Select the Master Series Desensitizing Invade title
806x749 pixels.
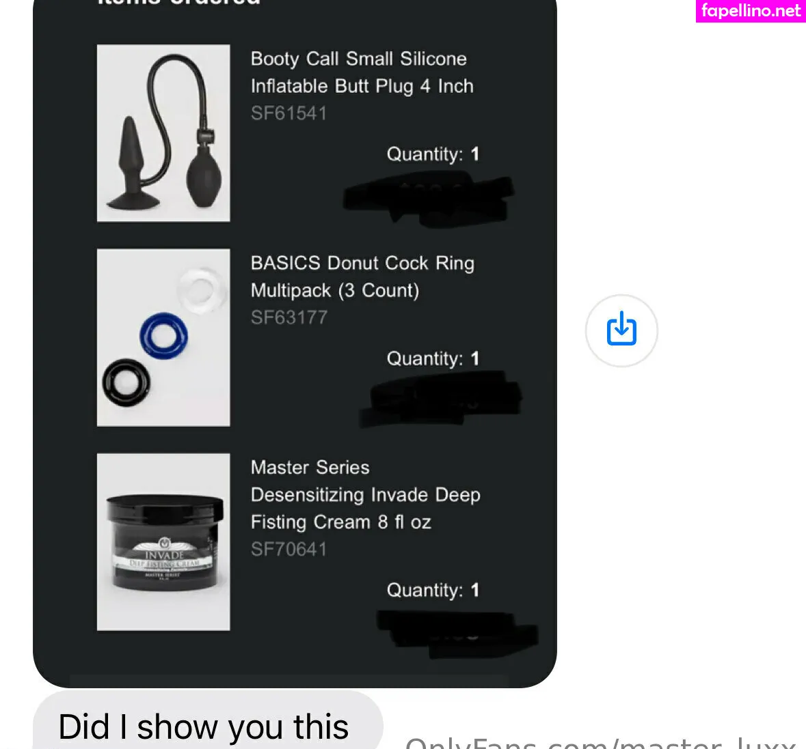[x=366, y=495]
